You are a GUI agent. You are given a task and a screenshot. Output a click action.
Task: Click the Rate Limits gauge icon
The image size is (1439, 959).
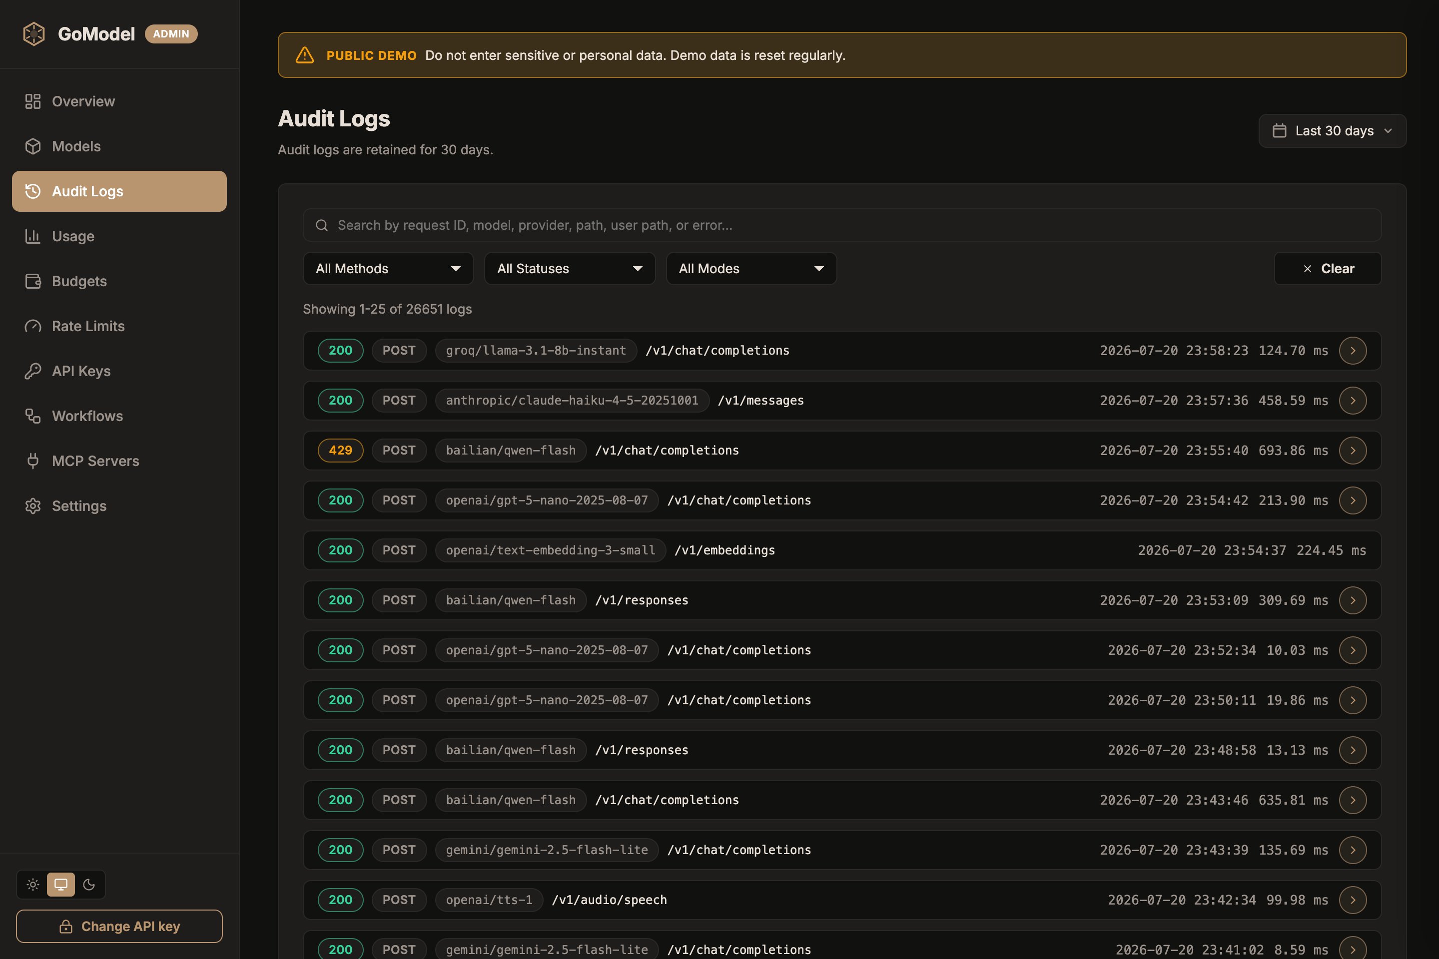[x=33, y=326]
